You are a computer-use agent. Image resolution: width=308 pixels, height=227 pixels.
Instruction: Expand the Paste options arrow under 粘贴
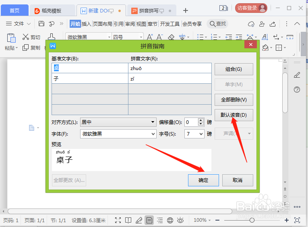click(17, 48)
